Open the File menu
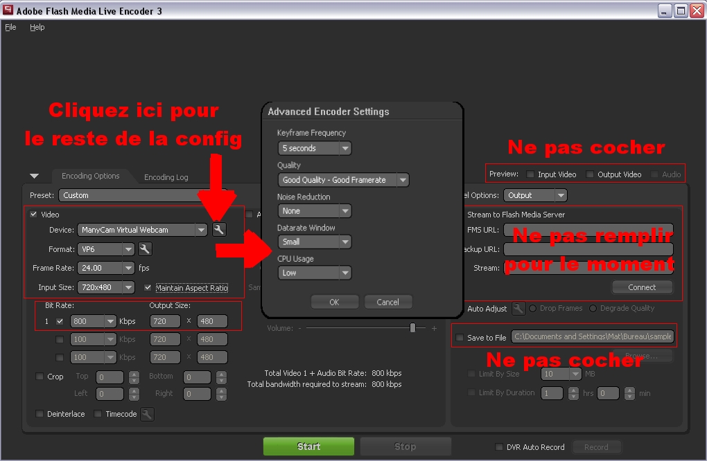This screenshot has height=461, width=707. (10, 27)
